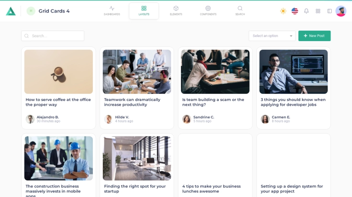Viewport: 352px width, 197px height.
Task: Open the Components menu icon
Action: [208, 11]
